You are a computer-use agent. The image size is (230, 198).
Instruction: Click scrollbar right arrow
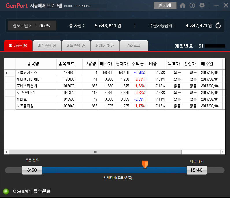pos(223,152)
